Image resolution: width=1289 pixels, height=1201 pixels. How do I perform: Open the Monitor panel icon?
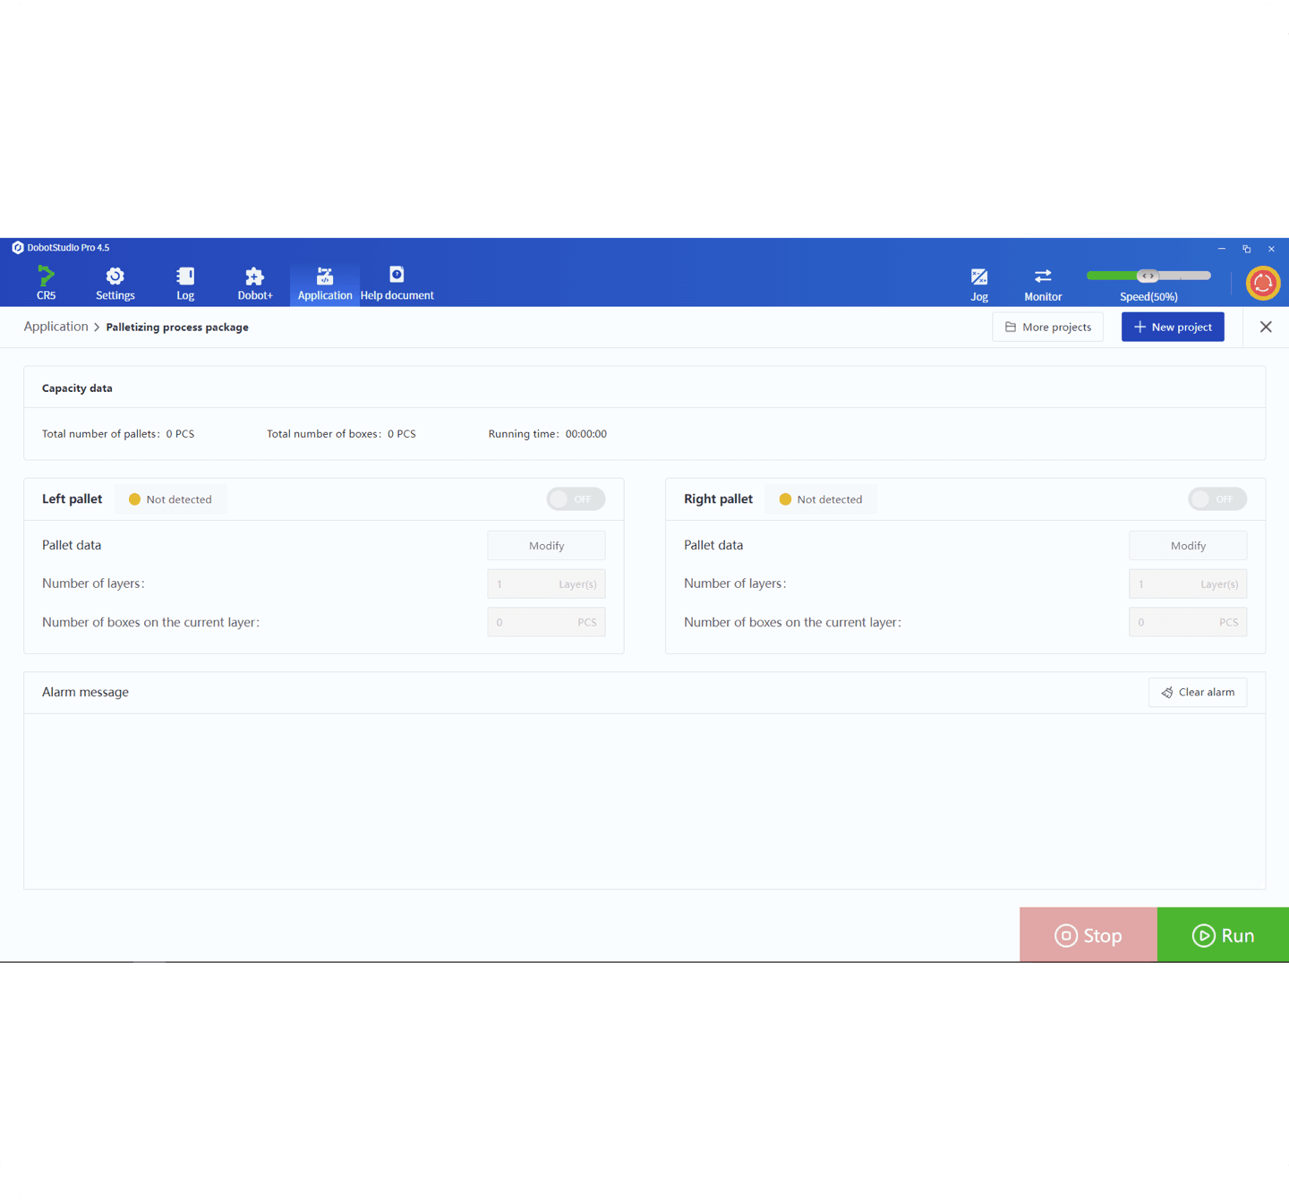[x=1043, y=277]
